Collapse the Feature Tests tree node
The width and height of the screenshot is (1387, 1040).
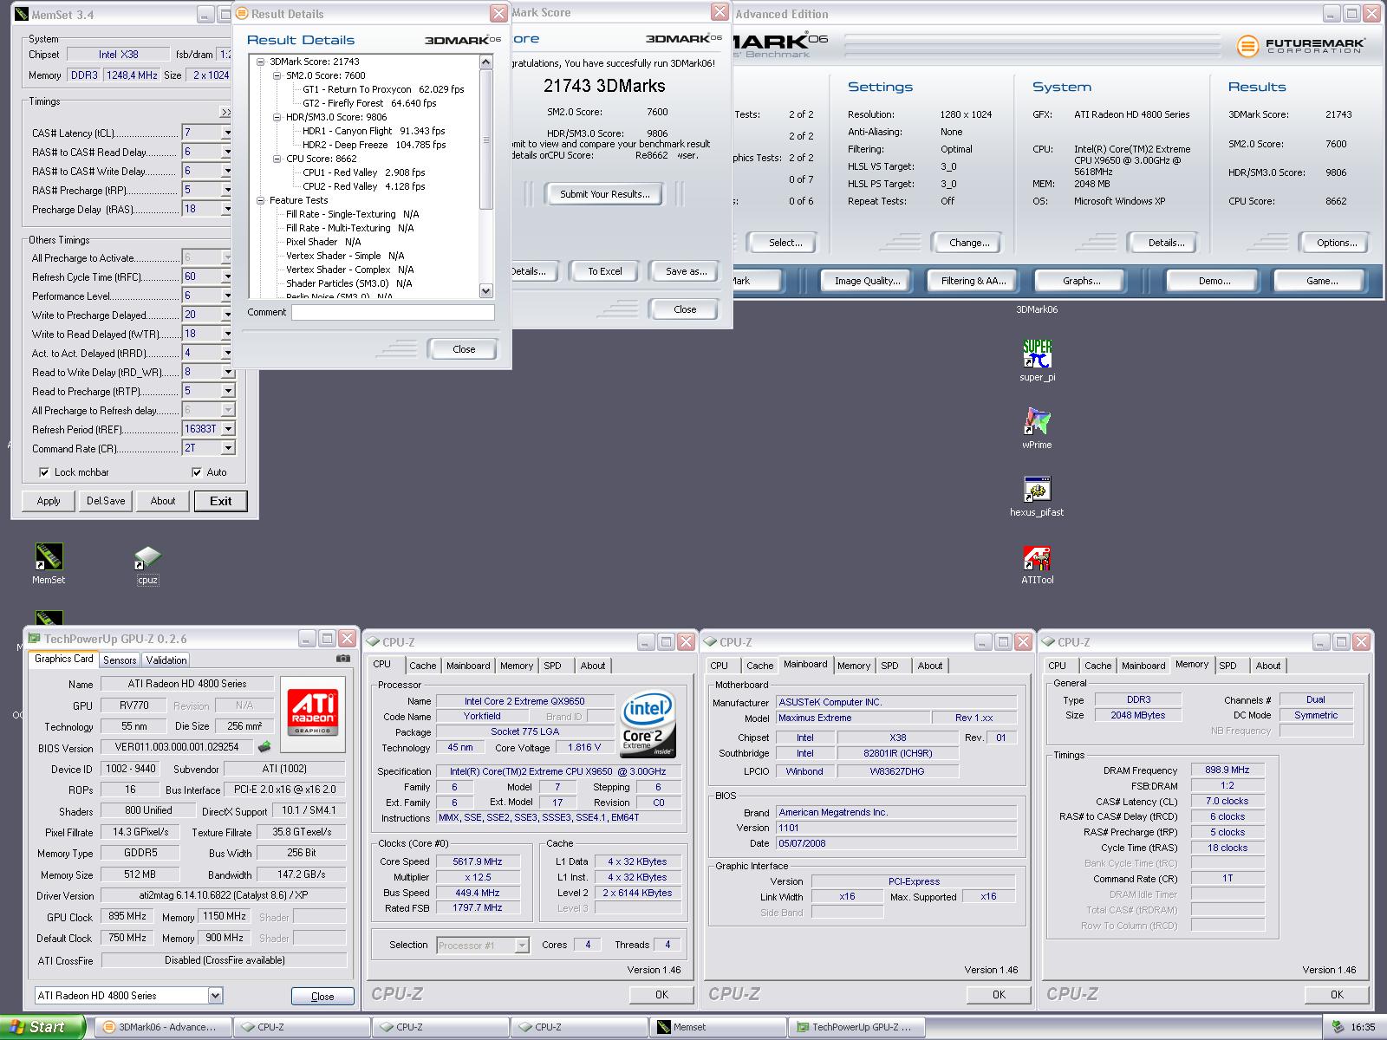click(x=261, y=200)
